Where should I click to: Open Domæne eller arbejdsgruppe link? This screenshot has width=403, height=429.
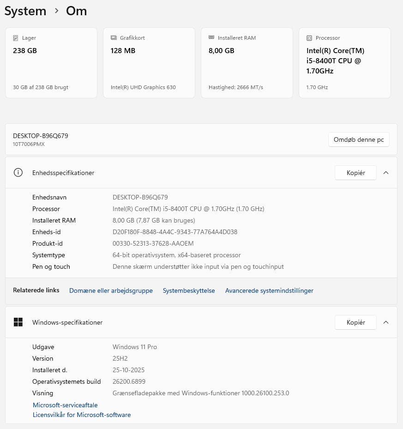click(x=111, y=290)
